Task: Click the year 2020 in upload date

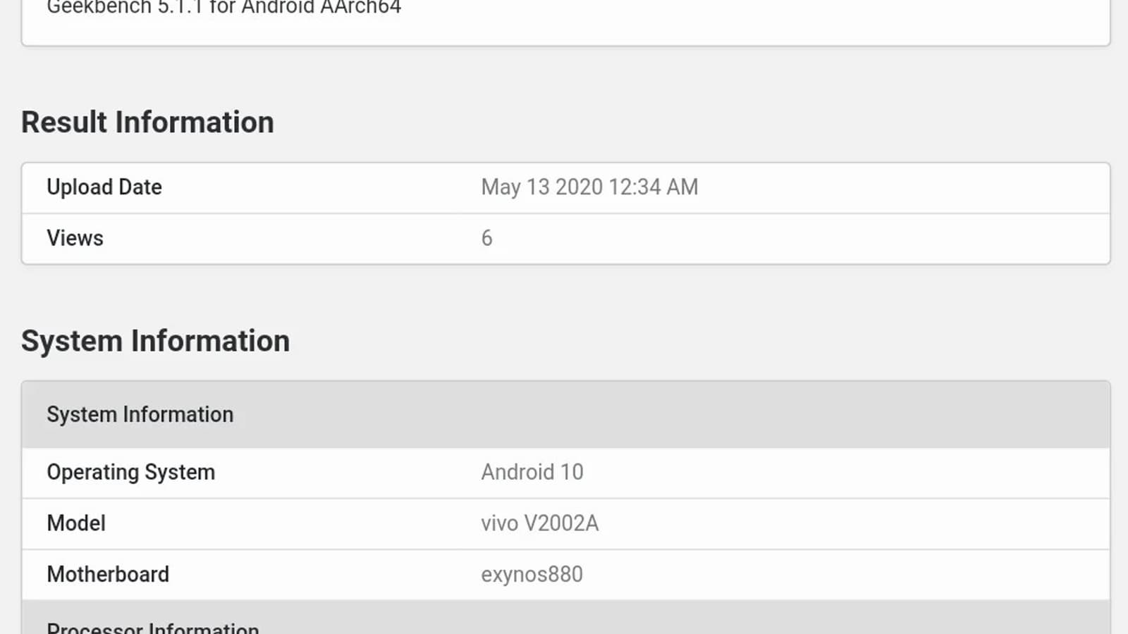Action: tap(579, 187)
